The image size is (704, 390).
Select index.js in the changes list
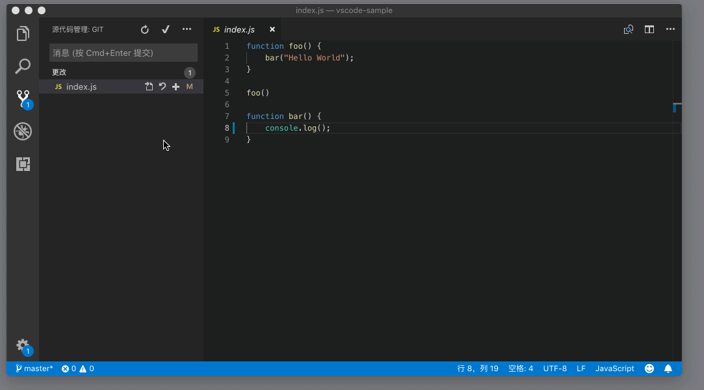coord(81,86)
